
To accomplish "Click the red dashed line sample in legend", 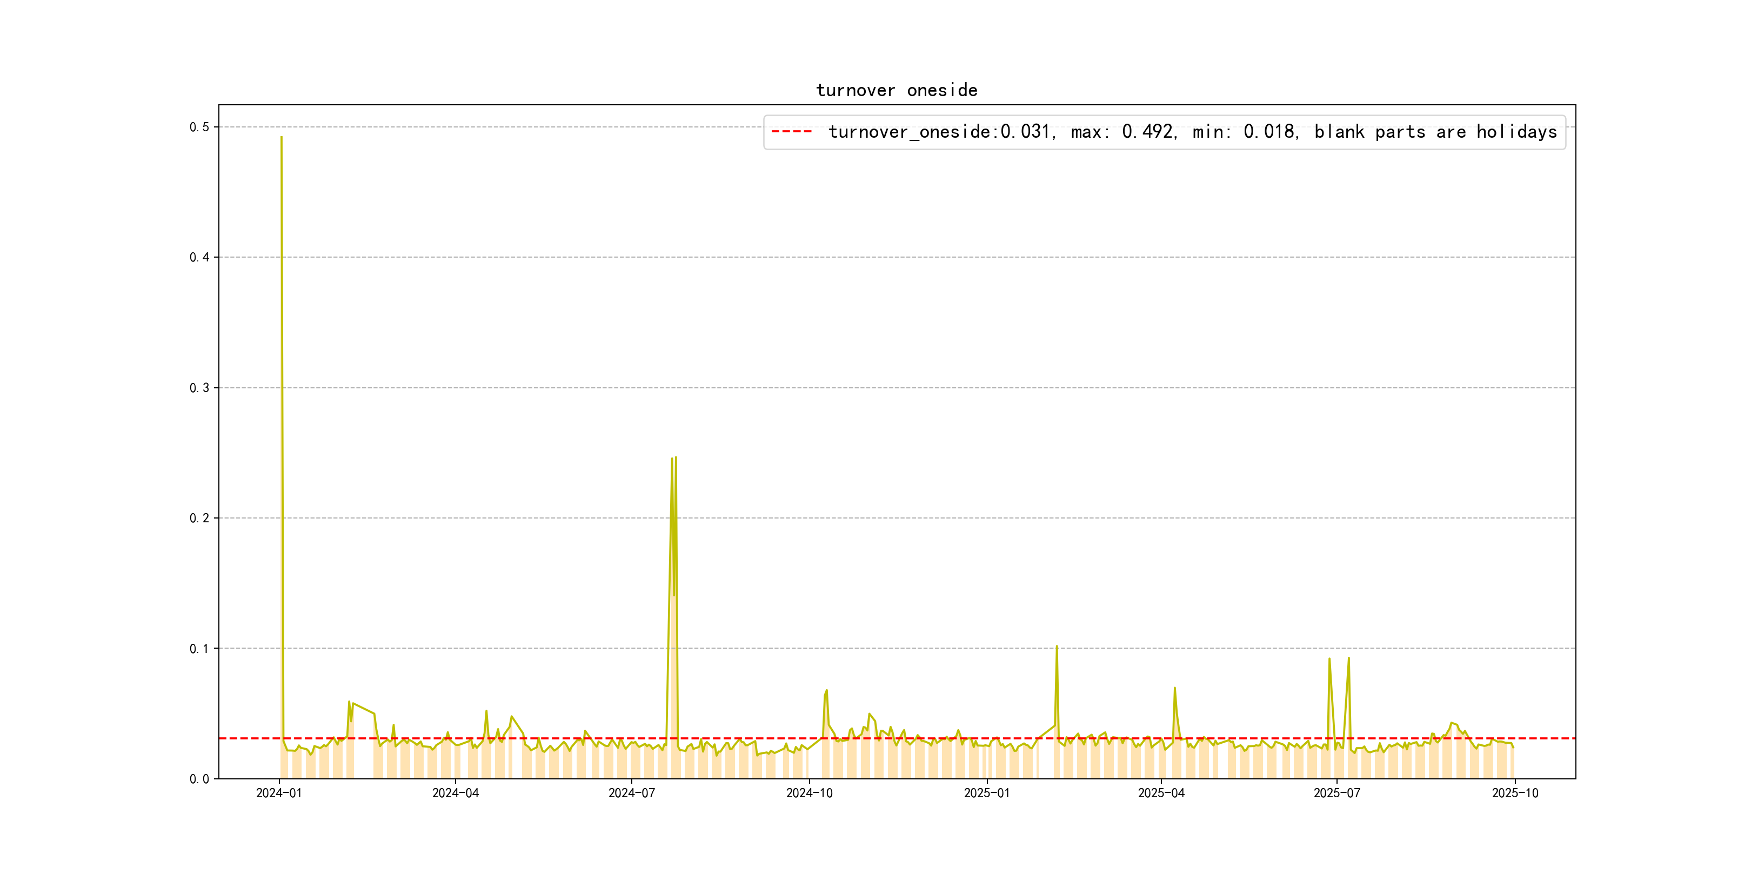I will click(791, 132).
